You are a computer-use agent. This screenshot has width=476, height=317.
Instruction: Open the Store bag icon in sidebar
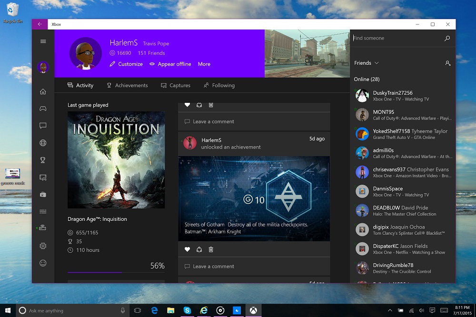(43, 194)
